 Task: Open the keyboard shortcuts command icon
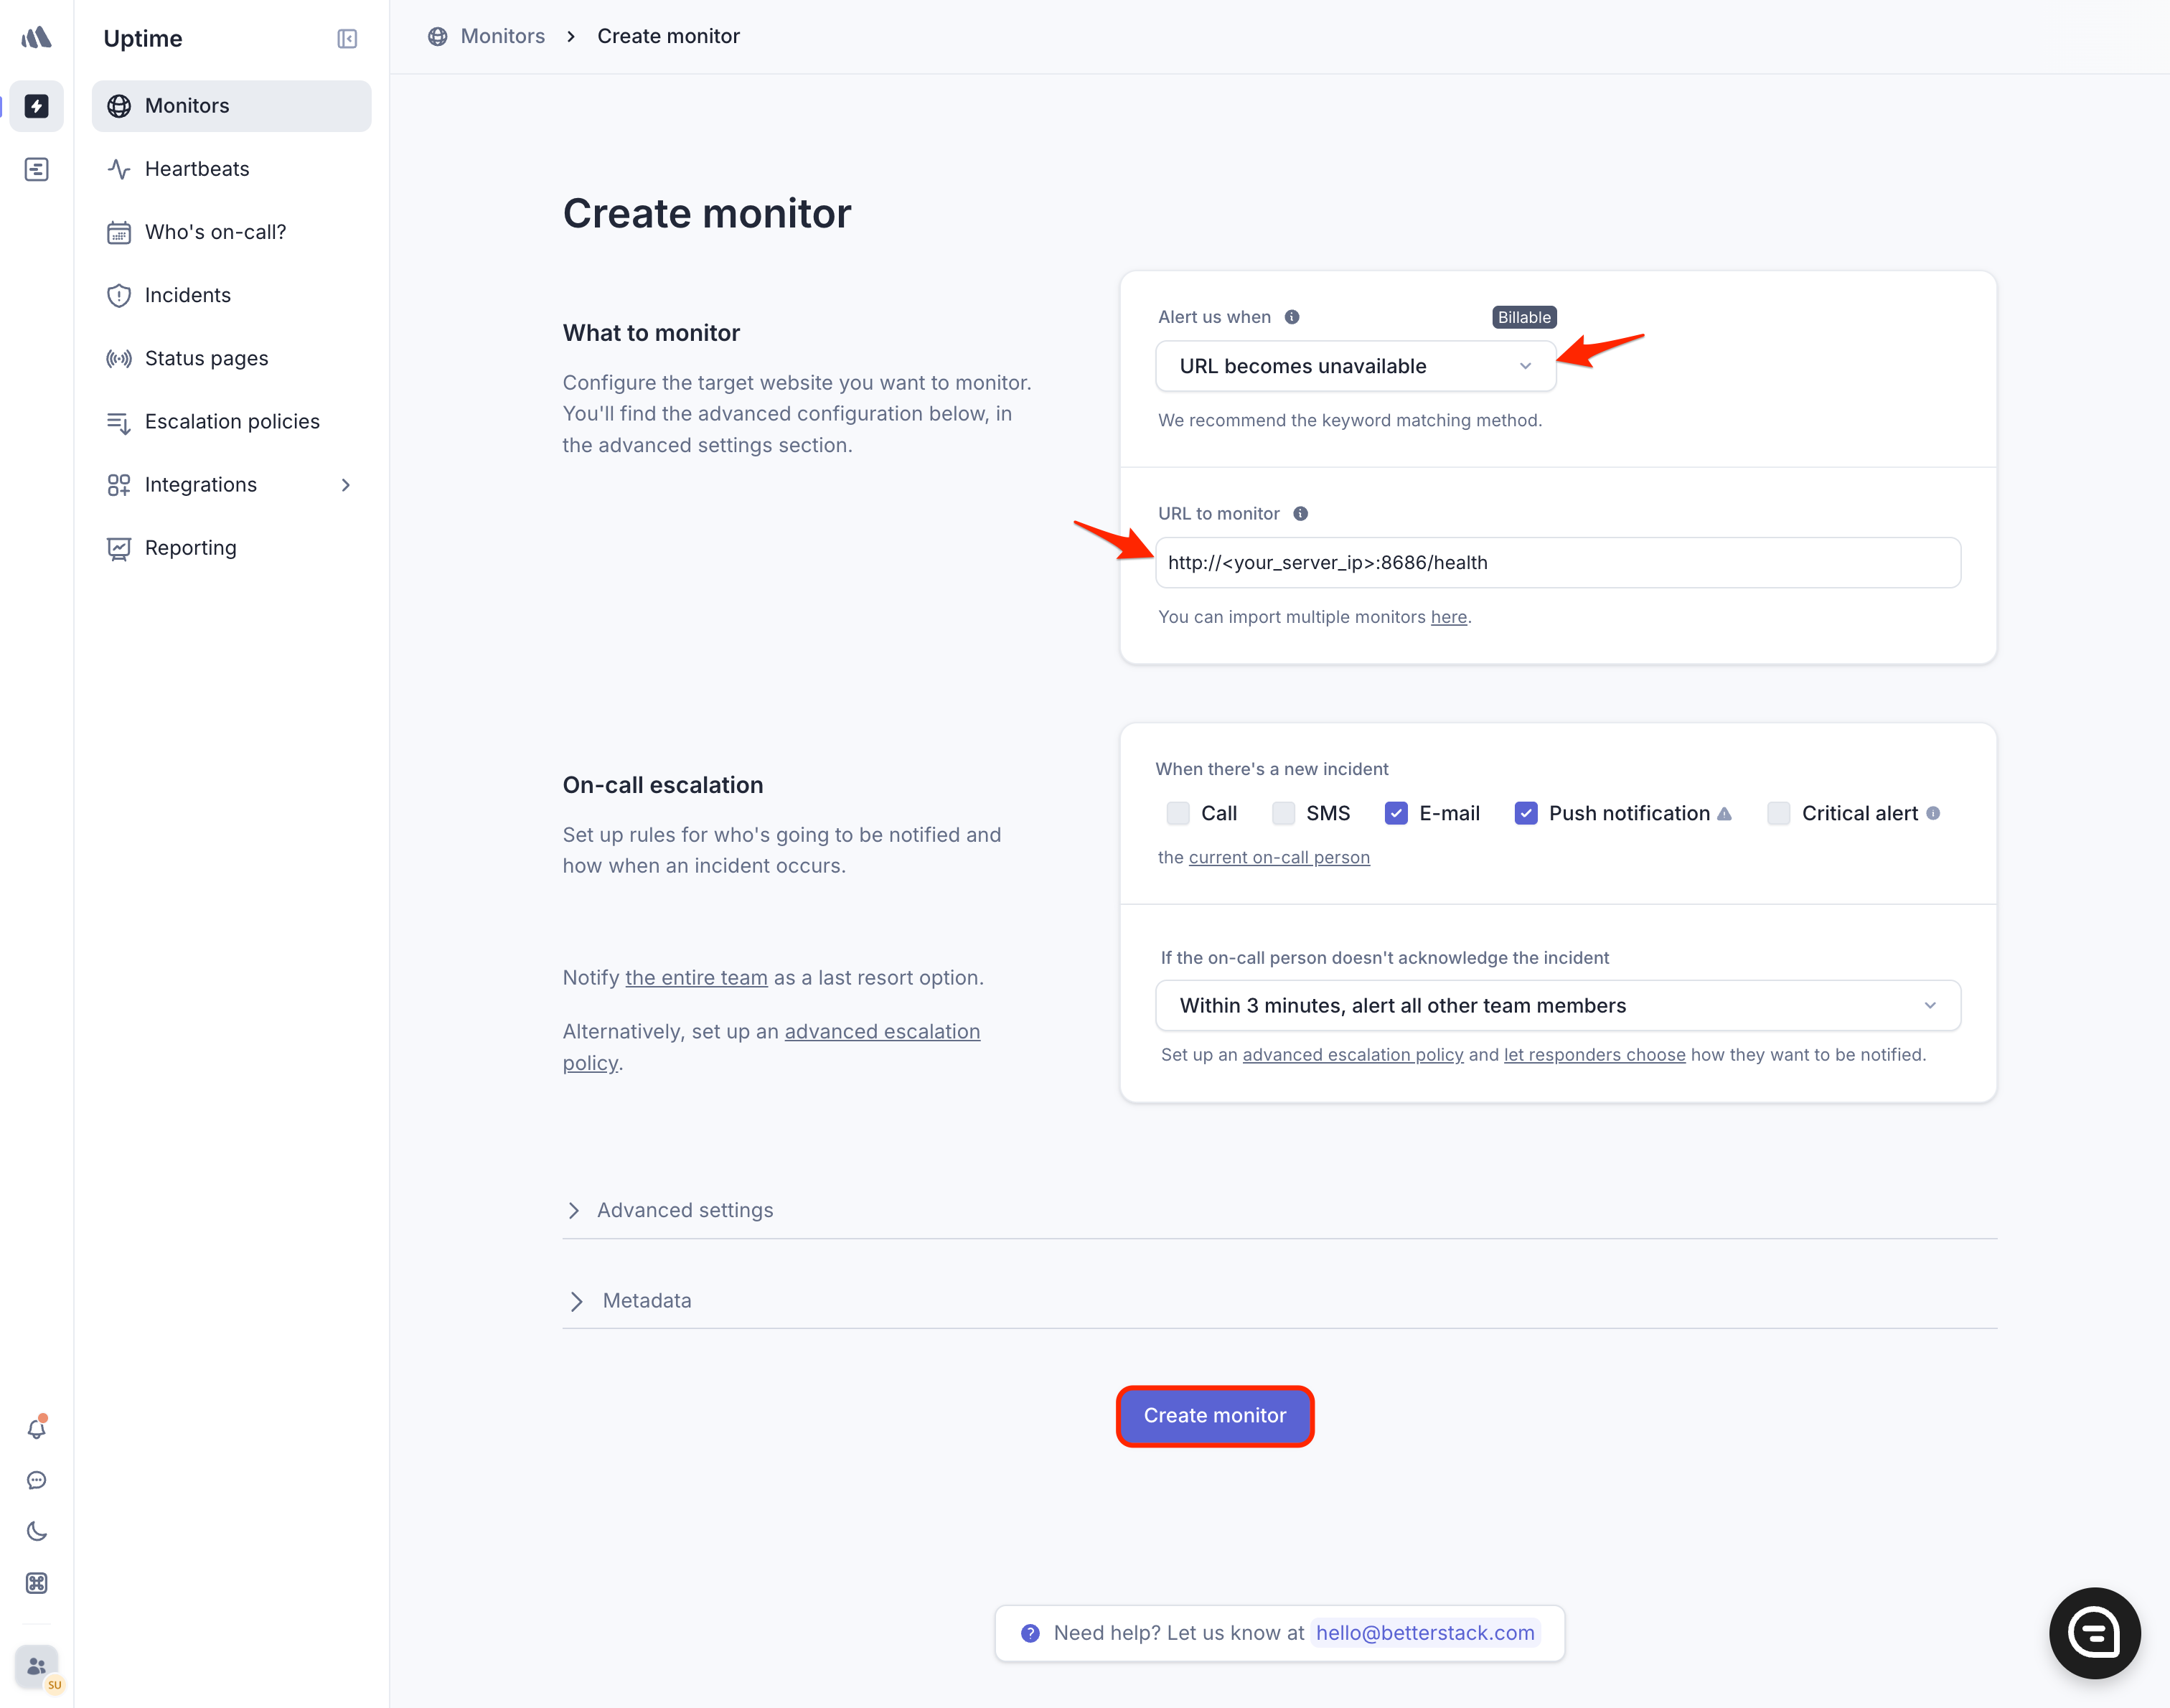click(37, 1583)
